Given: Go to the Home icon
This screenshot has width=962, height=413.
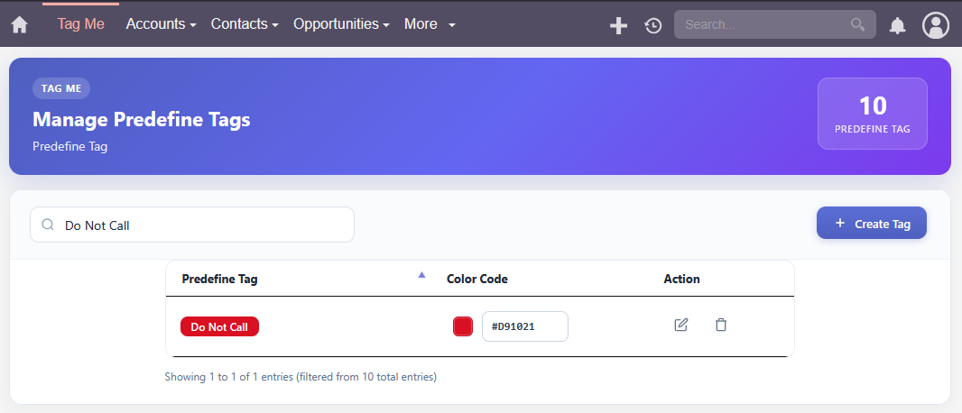Looking at the screenshot, I should [x=20, y=25].
